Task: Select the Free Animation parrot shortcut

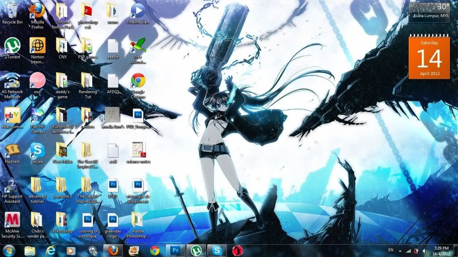Action: pos(138,51)
